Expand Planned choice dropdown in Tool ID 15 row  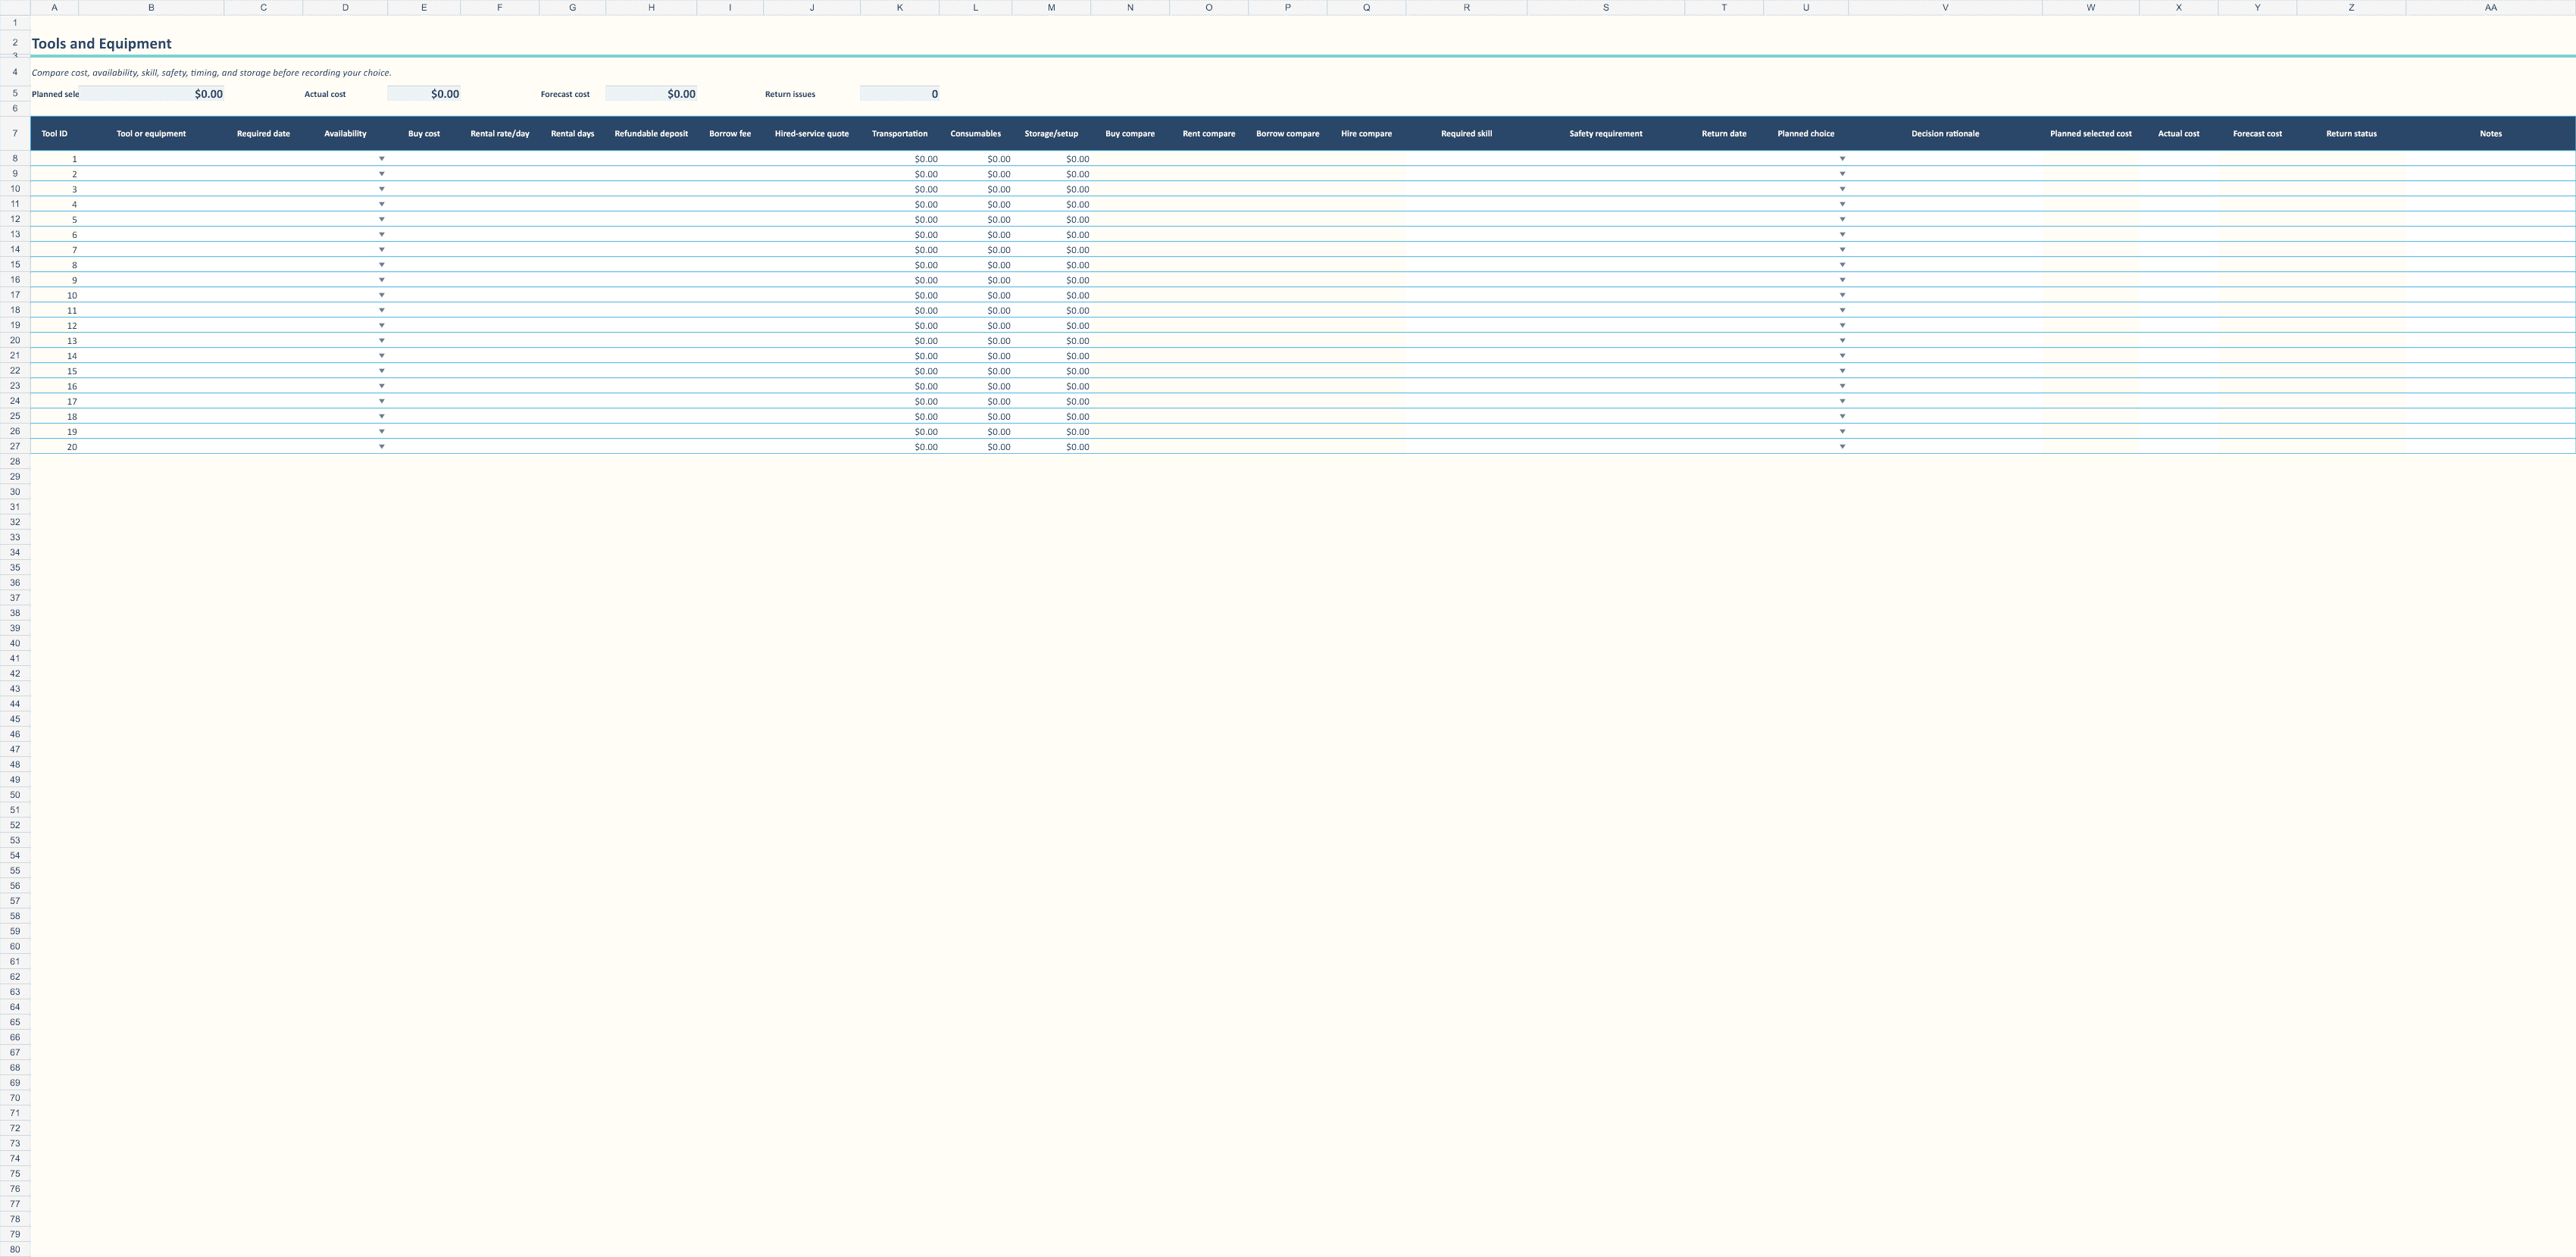[x=1842, y=371]
